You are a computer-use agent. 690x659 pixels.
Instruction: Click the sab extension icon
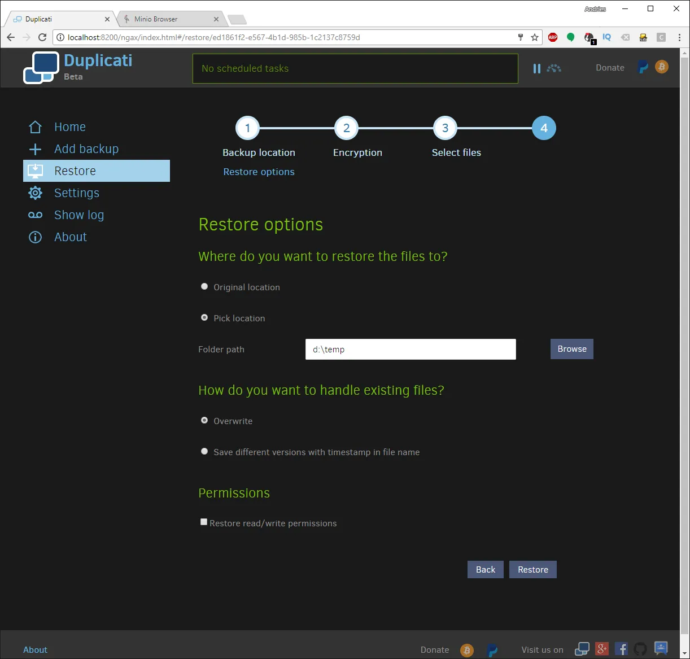click(643, 37)
